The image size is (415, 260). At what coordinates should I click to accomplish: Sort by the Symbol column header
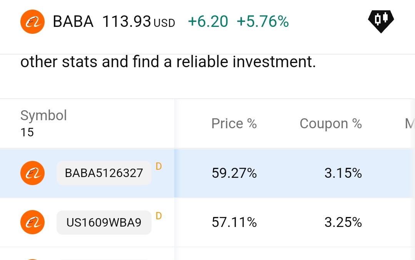pos(43,116)
